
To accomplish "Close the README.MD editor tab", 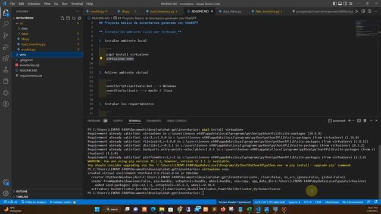I will [x=212, y=11].
